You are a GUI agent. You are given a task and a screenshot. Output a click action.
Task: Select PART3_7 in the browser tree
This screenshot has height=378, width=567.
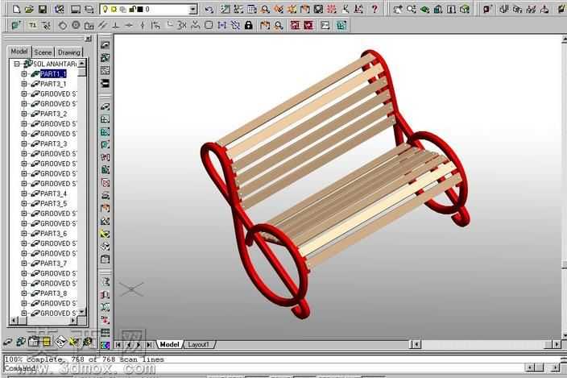click(53, 264)
